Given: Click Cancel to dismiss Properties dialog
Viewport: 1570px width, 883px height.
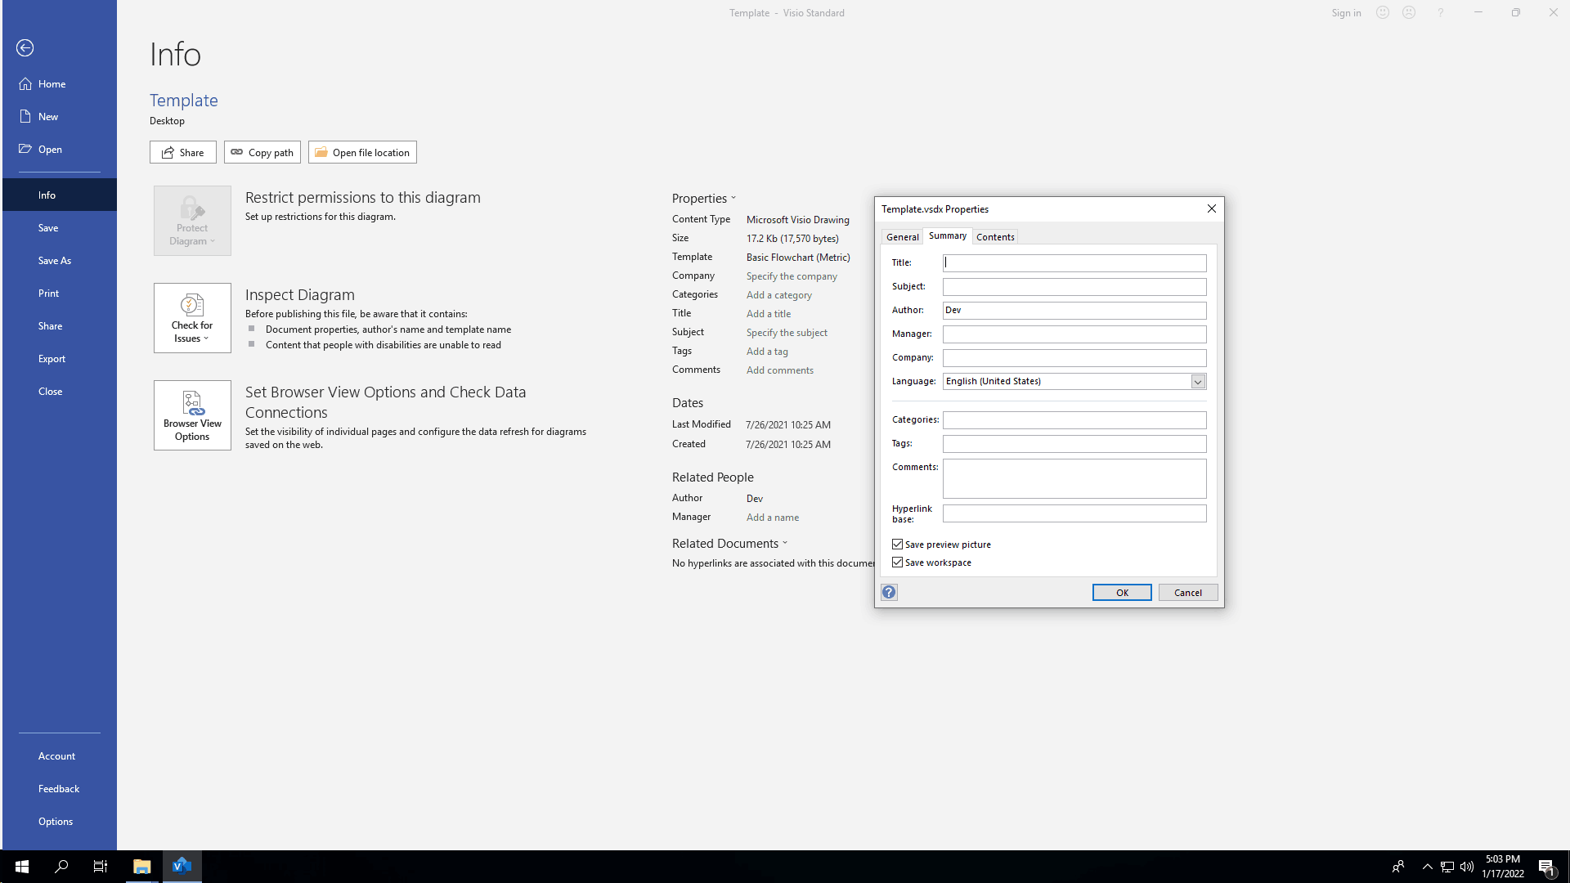Looking at the screenshot, I should [x=1187, y=592].
